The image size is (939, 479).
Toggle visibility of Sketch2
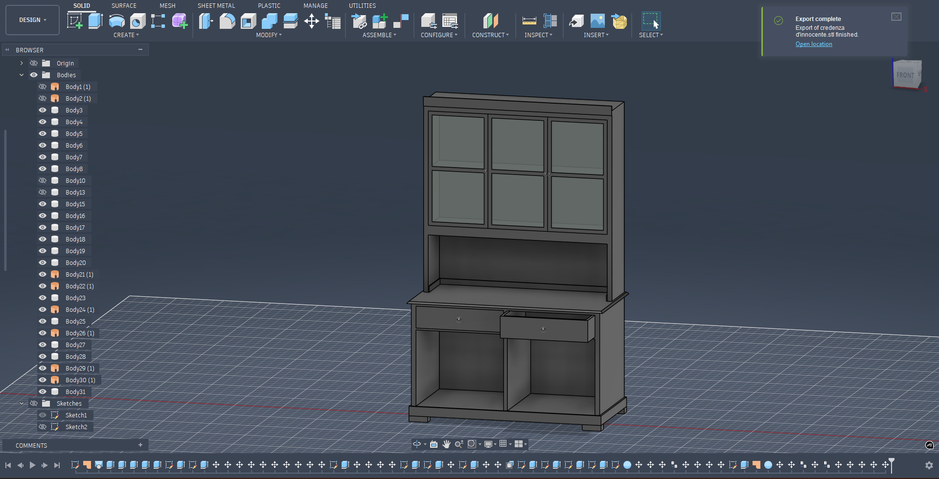coord(43,427)
